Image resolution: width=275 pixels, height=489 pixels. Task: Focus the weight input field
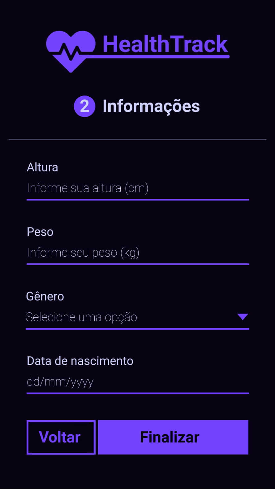pos(137,253)
